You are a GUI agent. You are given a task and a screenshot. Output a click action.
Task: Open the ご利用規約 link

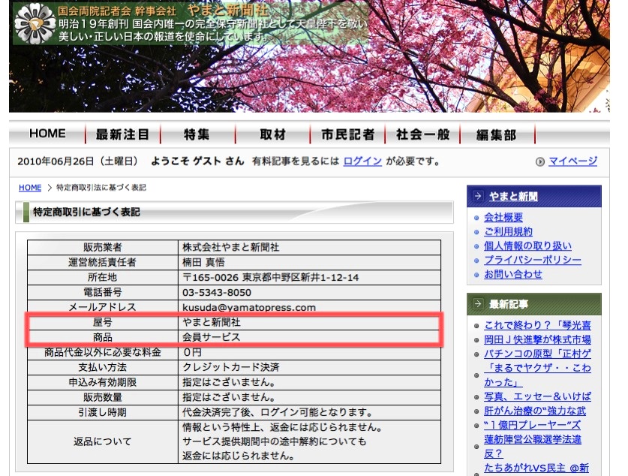[508, 231]
